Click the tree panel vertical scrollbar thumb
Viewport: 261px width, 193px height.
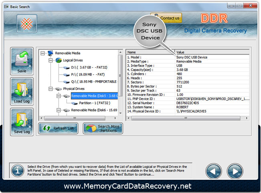point(120,75)
